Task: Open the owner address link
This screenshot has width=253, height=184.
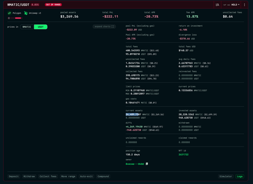Action: pyautogui.click(x=135, y=164)
